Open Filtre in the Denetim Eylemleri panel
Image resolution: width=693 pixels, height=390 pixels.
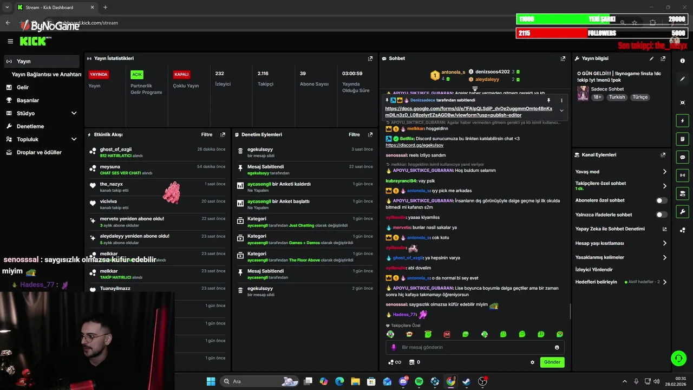354,134
